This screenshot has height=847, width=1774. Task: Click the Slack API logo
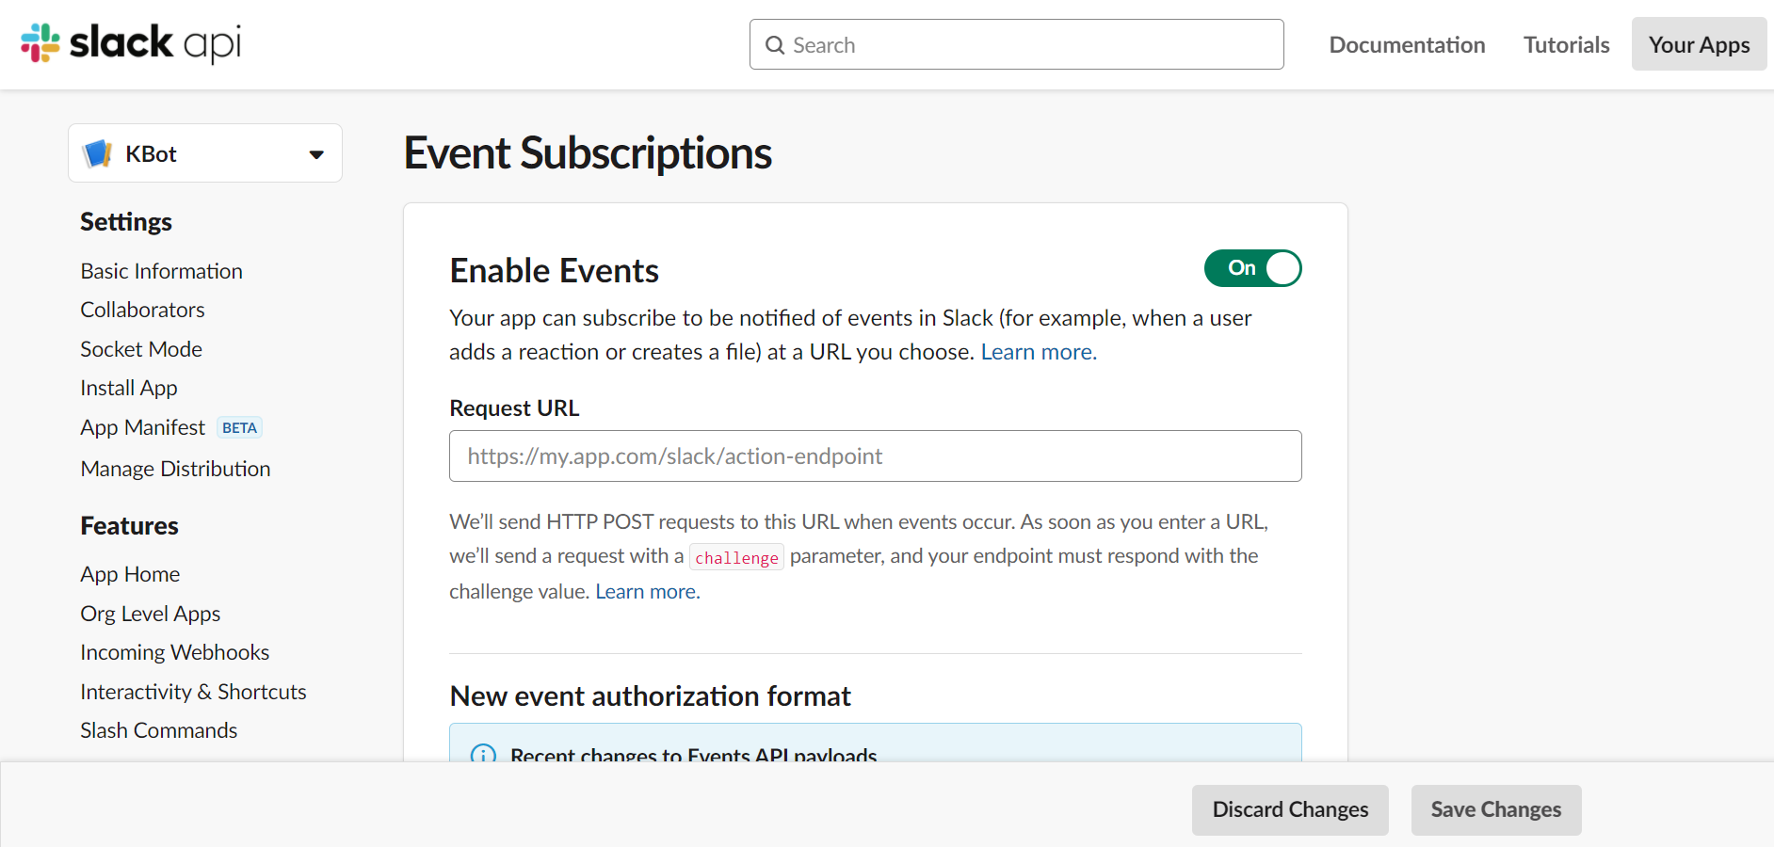tap(131, 43)
